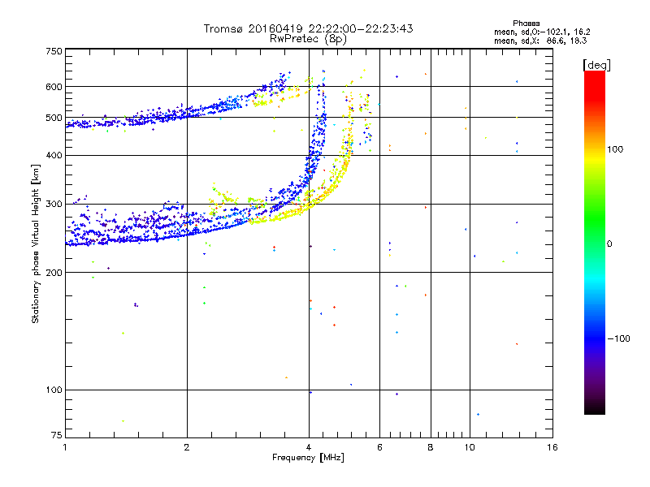Click the colorbar tick label '-100'
This screenshot has width=650, height=487.
619,338
